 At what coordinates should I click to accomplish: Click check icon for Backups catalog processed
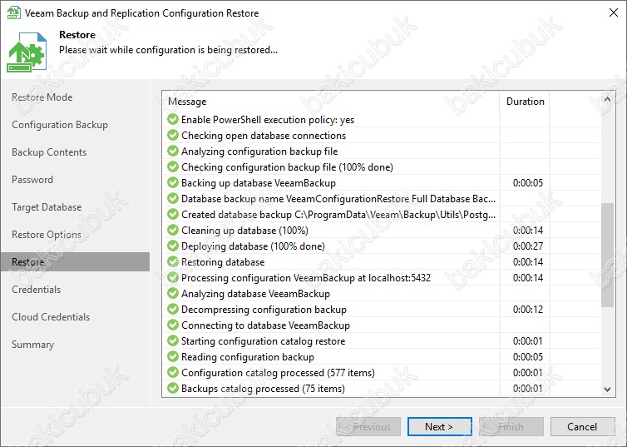[173, 389]
